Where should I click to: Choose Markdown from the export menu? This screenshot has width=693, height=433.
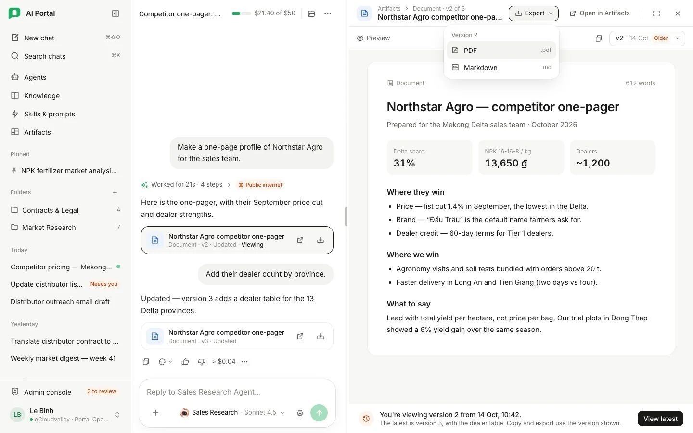(x=501, y=68)
